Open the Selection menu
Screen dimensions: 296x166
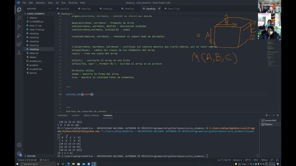point(40,3)
